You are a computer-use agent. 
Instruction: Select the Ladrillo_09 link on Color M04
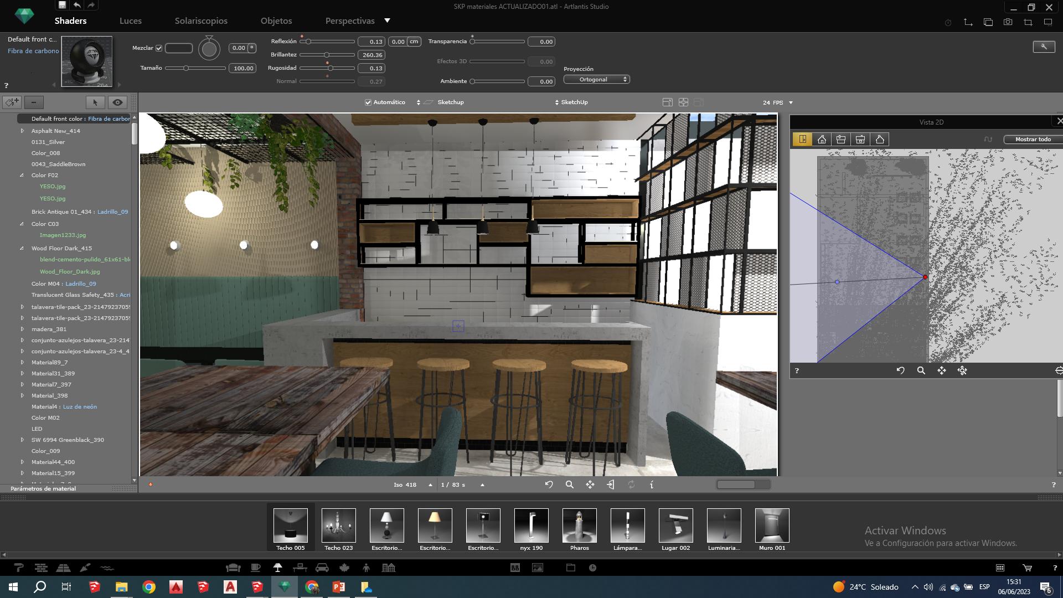(x=81, y=284)
